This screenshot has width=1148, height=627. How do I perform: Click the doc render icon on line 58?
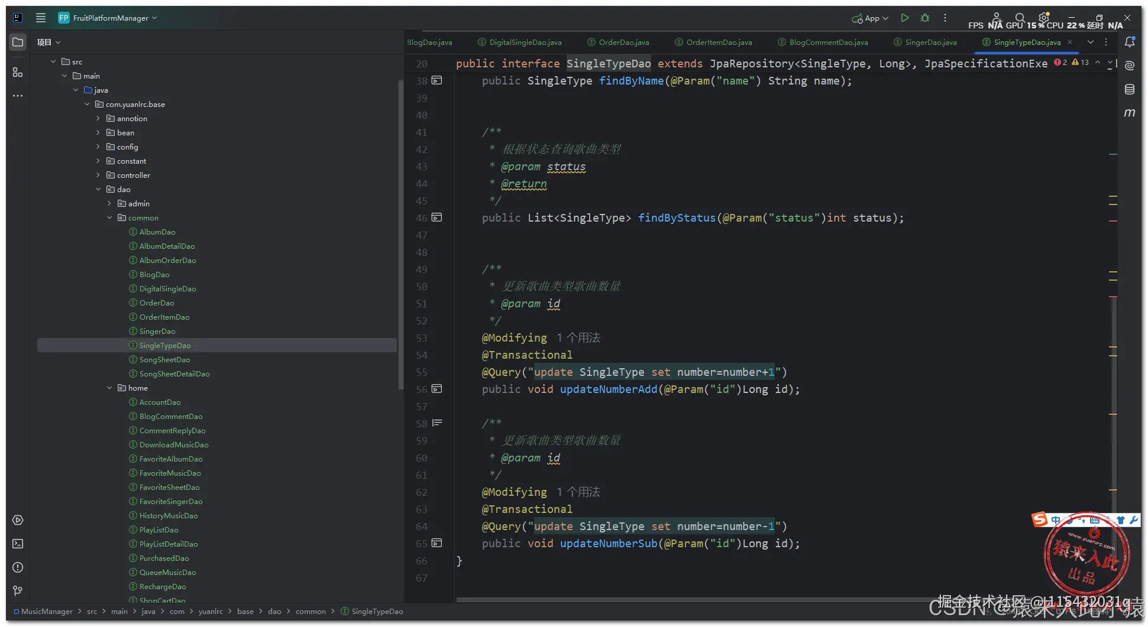point(437,423)
